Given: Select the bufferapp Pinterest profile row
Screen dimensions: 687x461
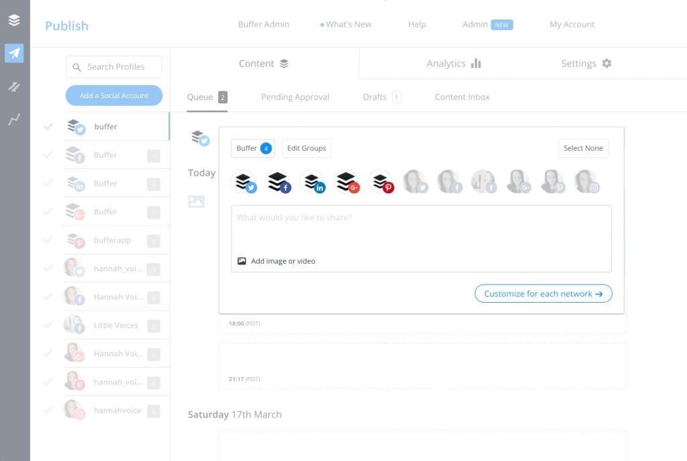Looking at the screenshot, I should click(x=116, y=240).
